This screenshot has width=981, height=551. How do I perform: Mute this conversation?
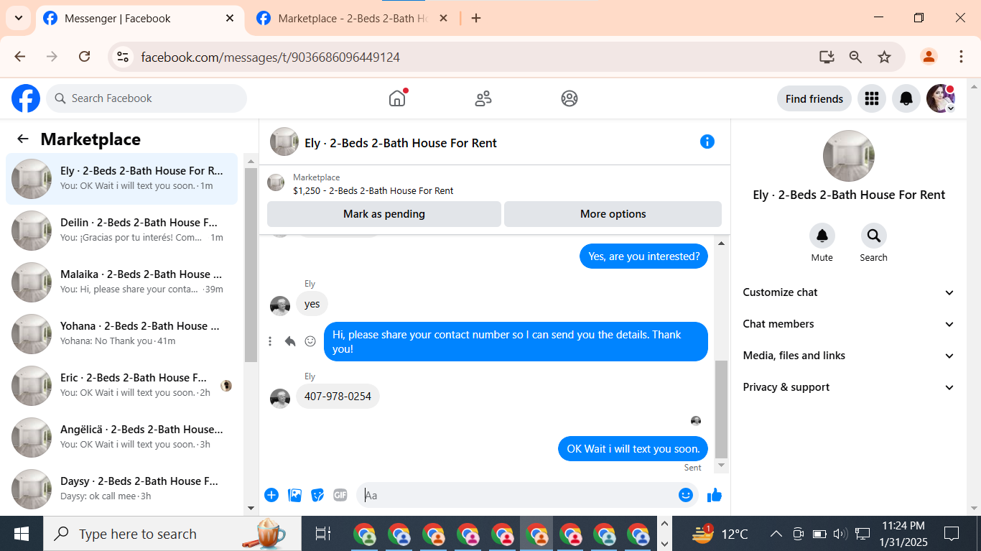coord(822,236)
